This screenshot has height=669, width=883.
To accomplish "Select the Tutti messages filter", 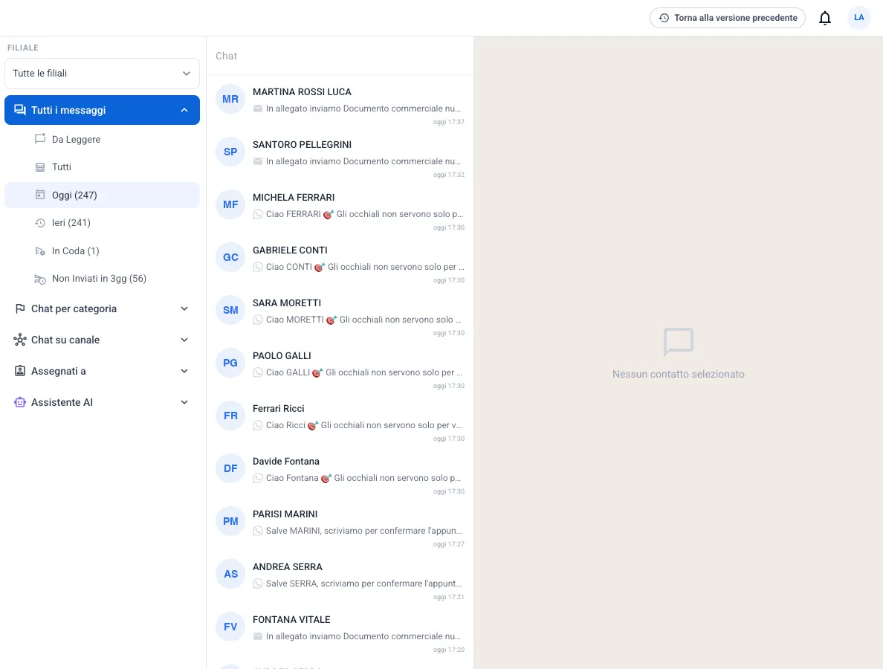I will tap(102, 167).
